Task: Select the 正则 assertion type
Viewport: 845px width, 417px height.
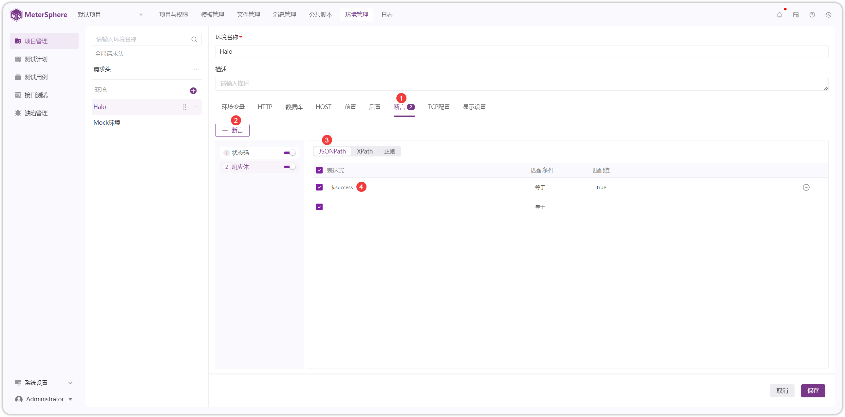Action: [389, 152]
